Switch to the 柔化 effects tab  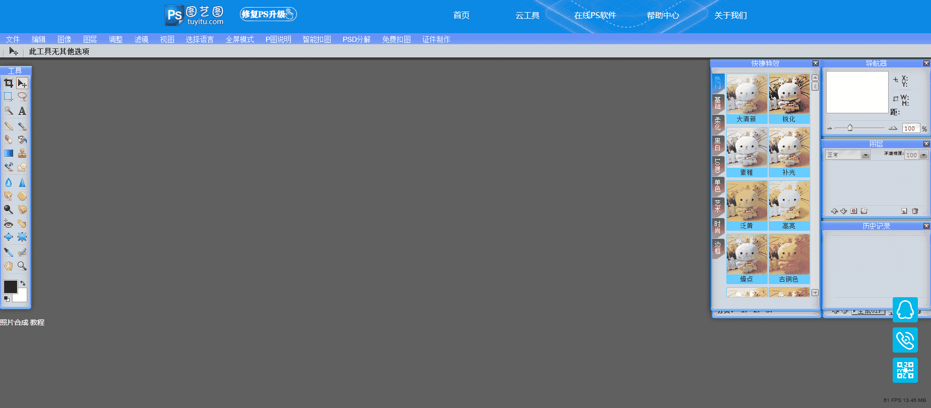(718, 123)
